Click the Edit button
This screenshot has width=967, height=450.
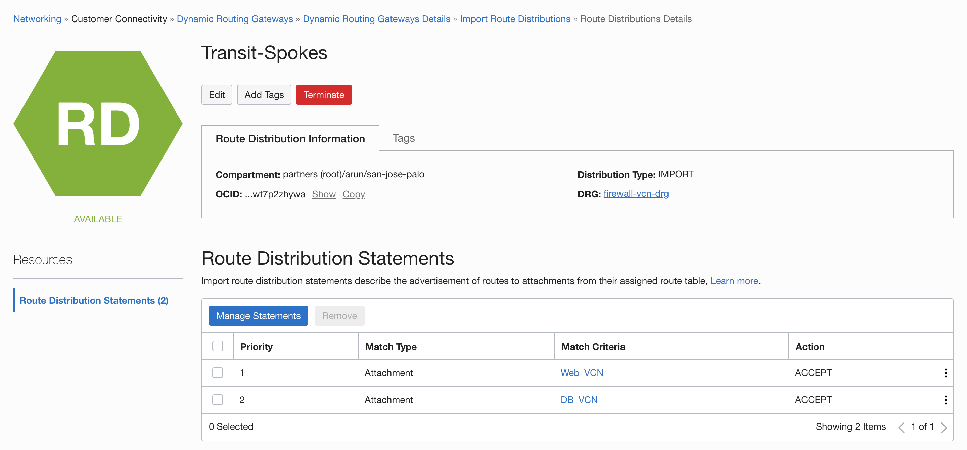coord(217,95)
